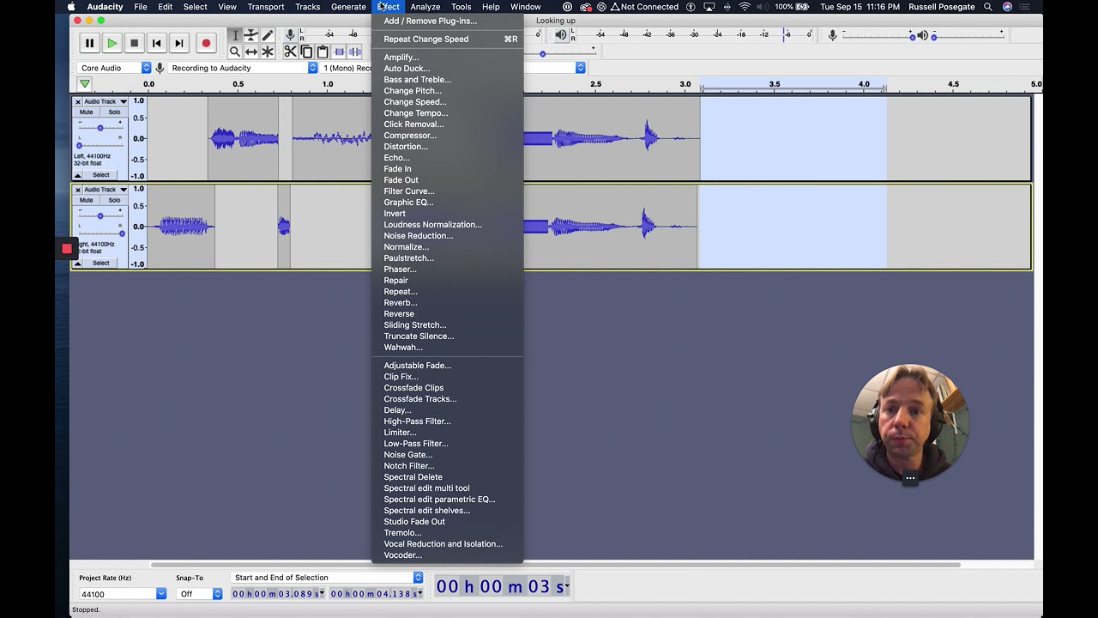1098x618 pixels.
Task: Open Add / Remove Plug-ins...
Action: coord(430,21)
